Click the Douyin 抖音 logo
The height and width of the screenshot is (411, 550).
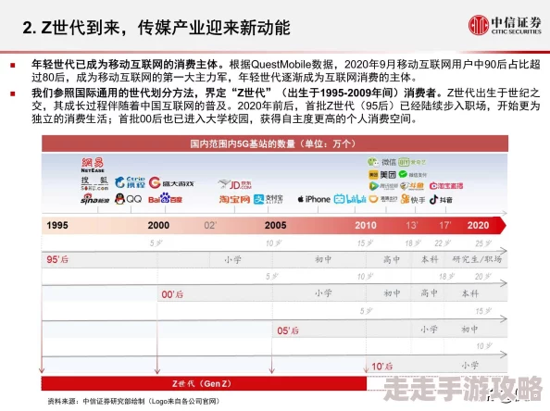coord(441,199)
